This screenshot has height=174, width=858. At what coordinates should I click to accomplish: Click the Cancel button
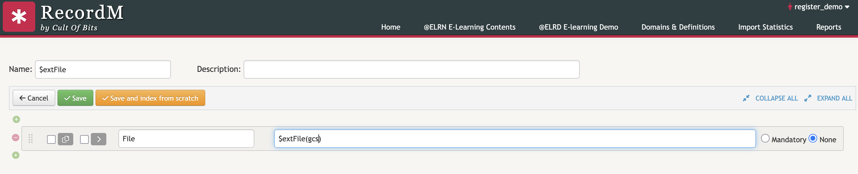tap(34, 98)
